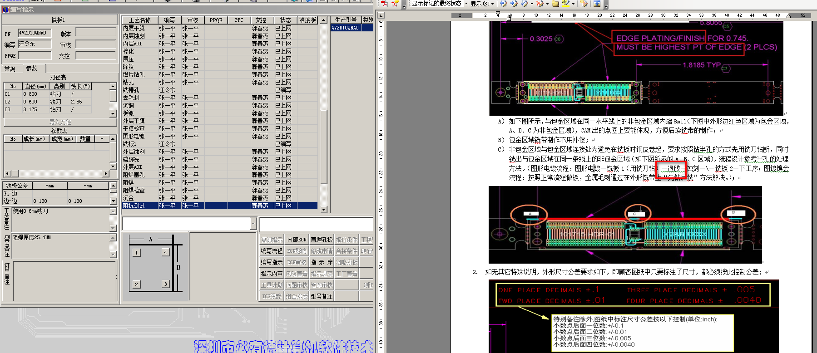Select the 铣板1 process row
Screen dimensions: 817x353
(x=220, y=144)
